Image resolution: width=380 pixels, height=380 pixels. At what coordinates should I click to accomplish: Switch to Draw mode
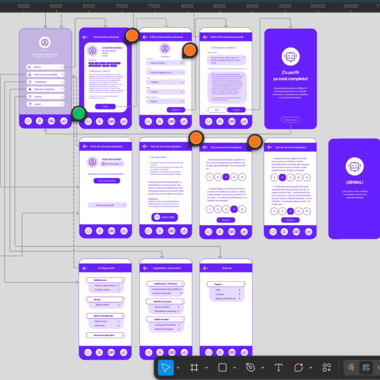point(351,367)
